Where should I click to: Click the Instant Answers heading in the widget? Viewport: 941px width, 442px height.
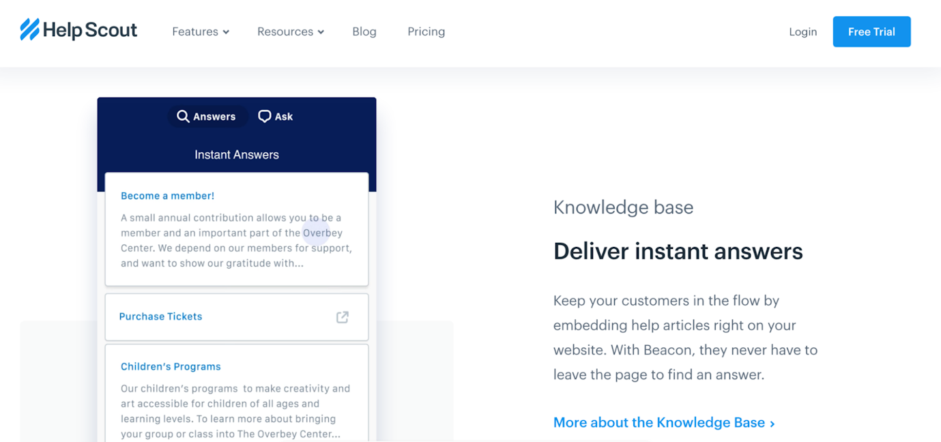[x=236, y=154]
